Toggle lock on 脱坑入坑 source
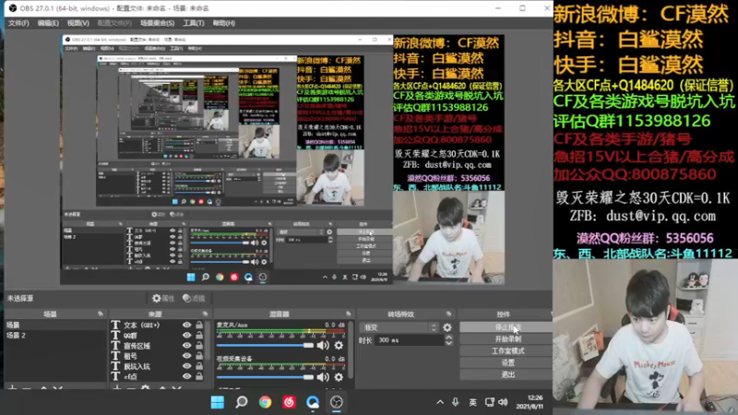Screen dimensions: 738x415 [x=199, y=366]
